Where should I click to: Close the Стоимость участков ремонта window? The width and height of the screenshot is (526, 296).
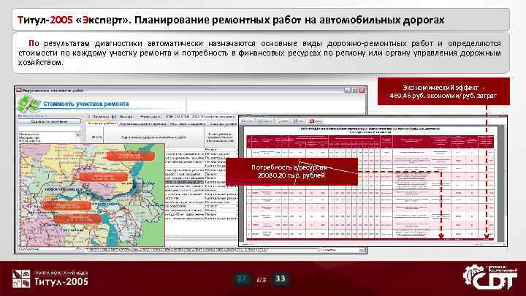click(362, 91)
